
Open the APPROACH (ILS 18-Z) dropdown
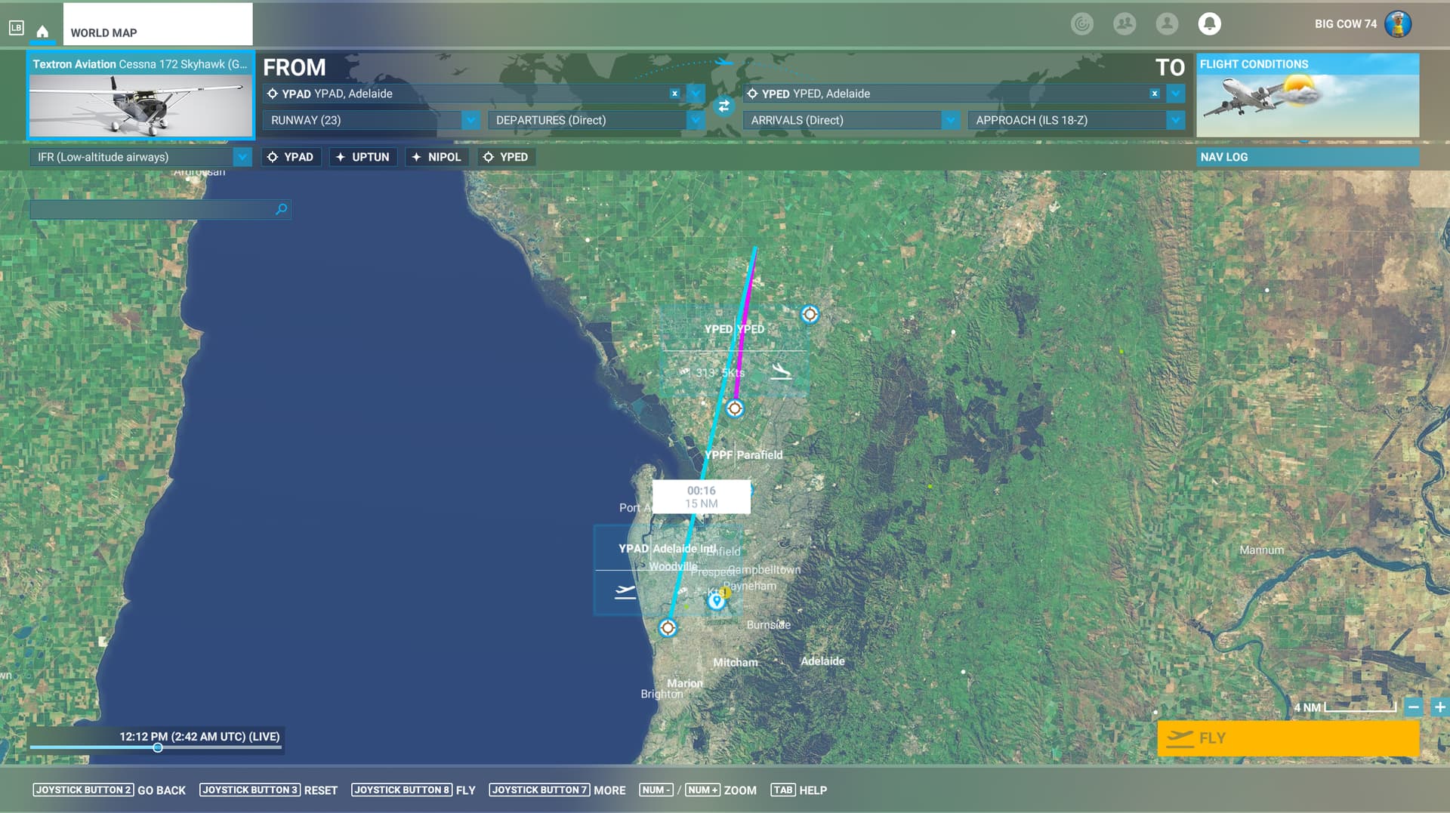tap(1174, 120)
